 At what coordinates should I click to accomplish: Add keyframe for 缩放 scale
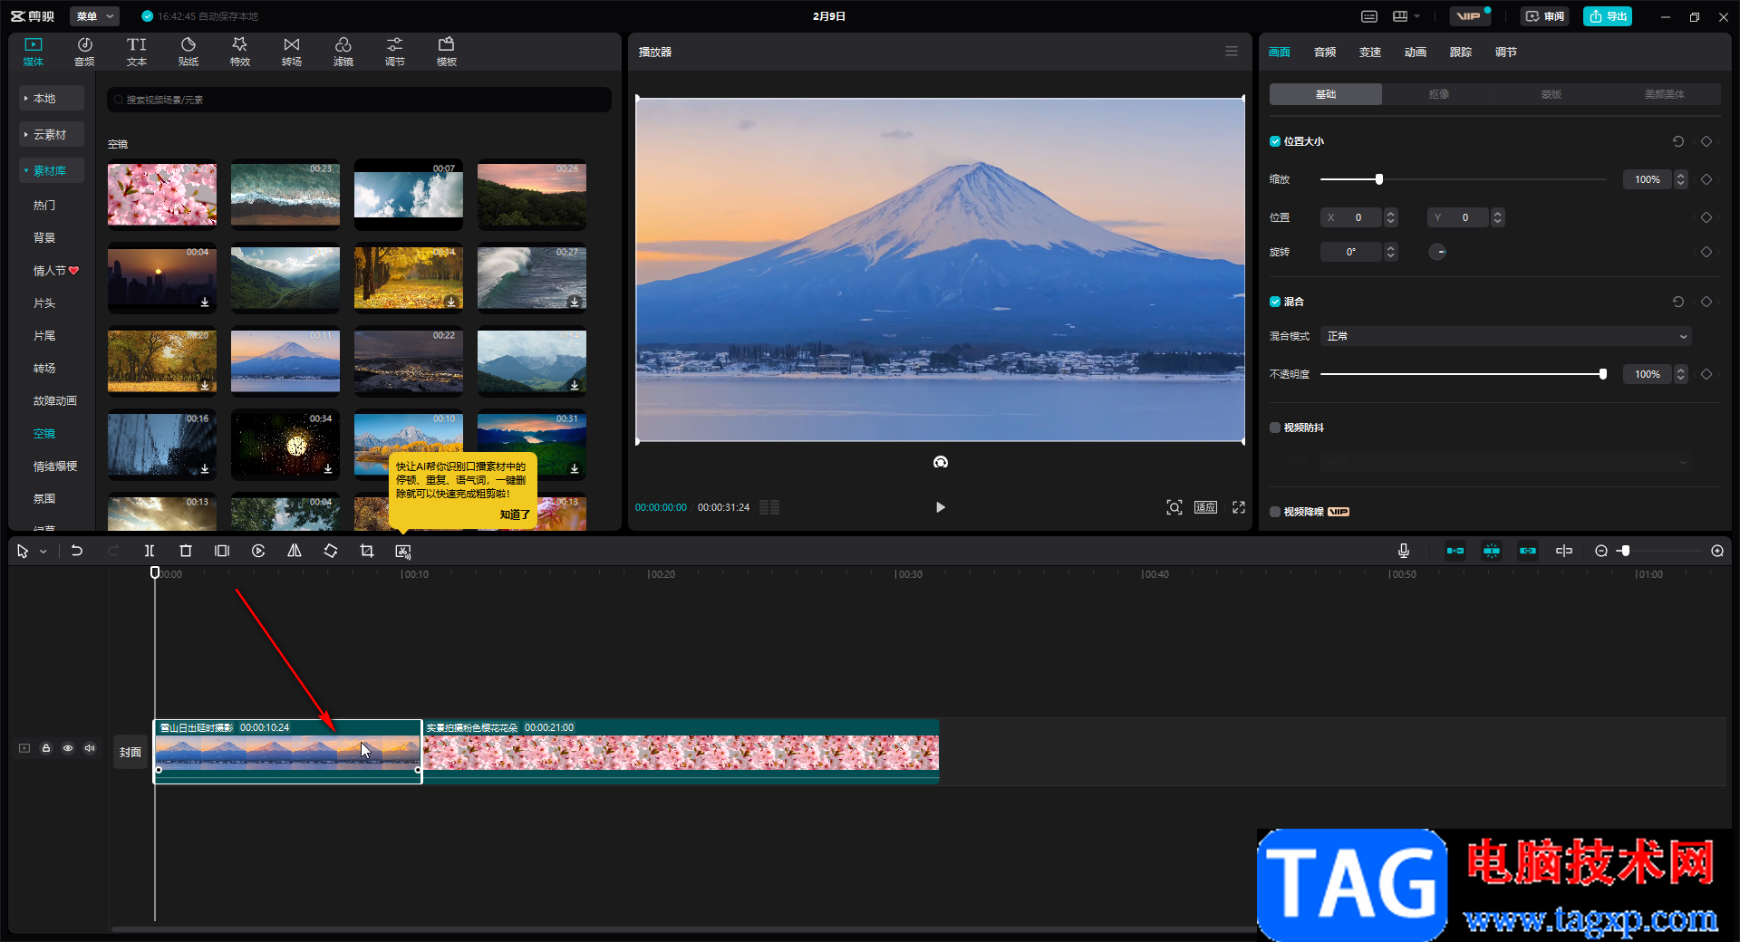point(1706,179)
